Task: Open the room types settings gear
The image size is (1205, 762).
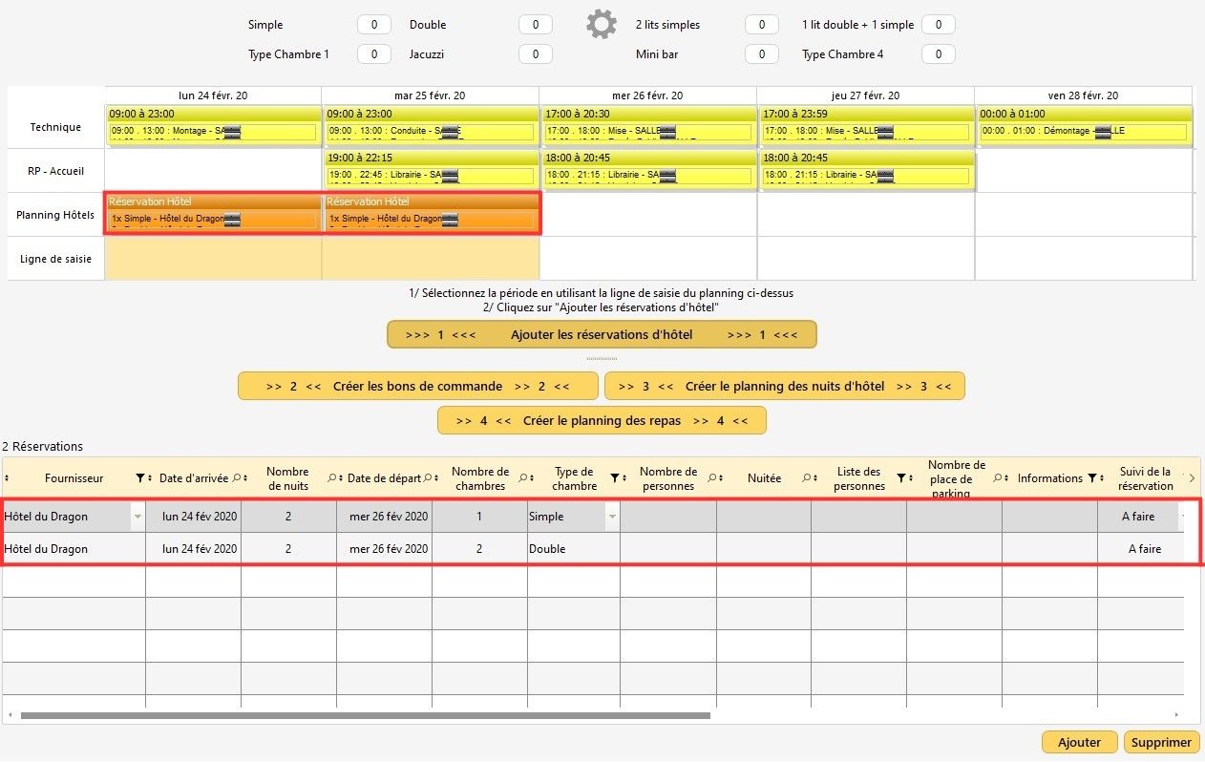Action: tap(601, 24)
